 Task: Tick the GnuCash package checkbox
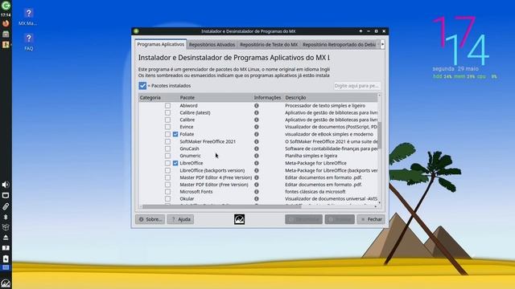(168, 149)
